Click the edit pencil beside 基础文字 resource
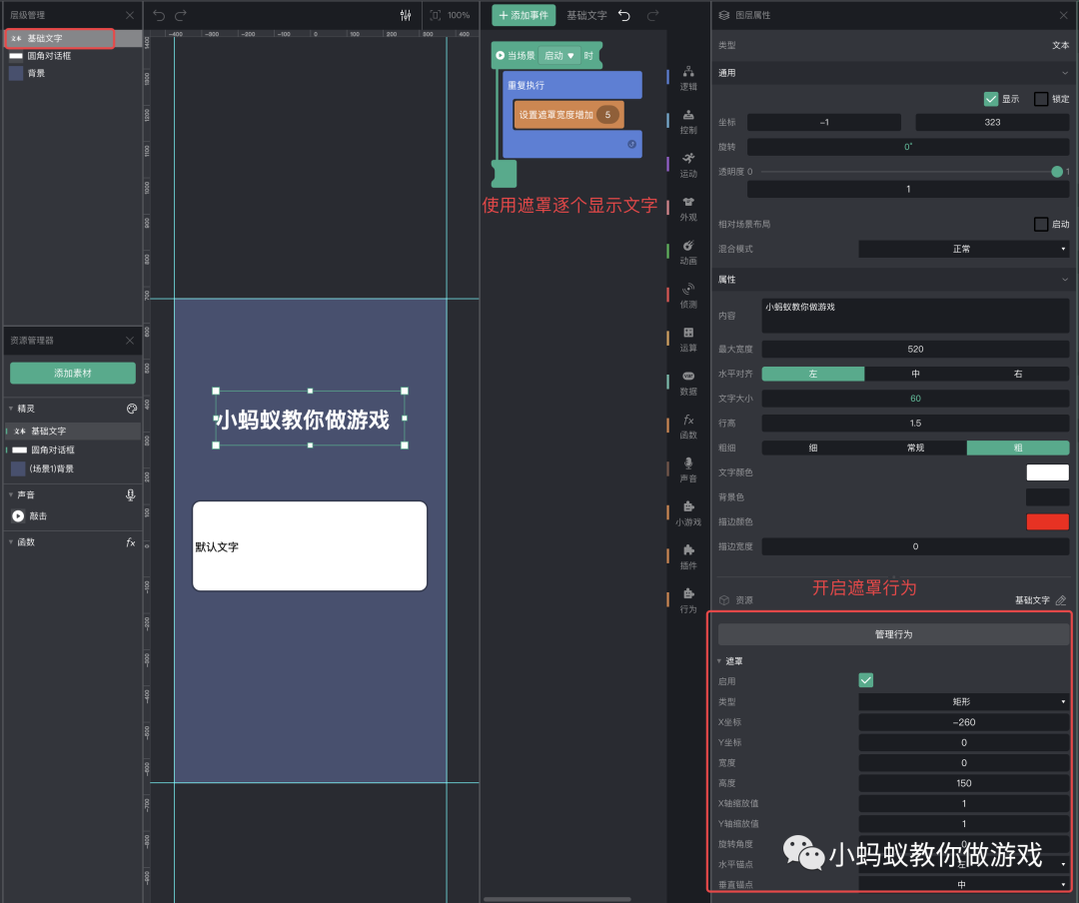The height and width of the screenshot is (903, 1079). [x=1060, y=600]
